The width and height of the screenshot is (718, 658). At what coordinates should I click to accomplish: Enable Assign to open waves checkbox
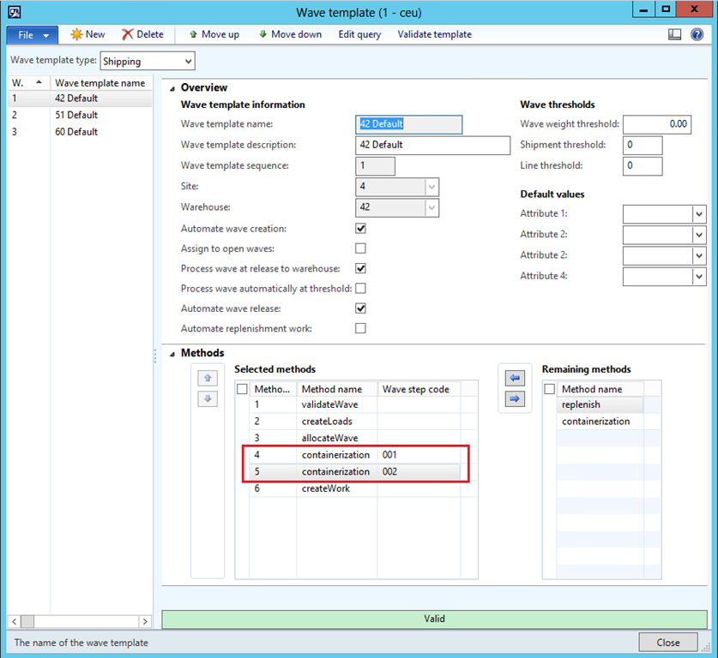[360, 248]
